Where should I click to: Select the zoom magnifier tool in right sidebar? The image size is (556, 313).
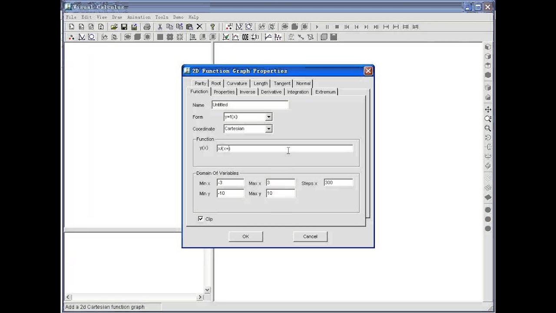click(488, 119)
